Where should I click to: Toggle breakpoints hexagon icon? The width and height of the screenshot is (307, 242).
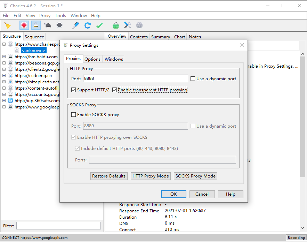[59, 25]
